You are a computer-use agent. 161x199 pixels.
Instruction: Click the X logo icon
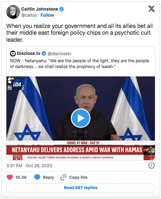click(151, 9)
